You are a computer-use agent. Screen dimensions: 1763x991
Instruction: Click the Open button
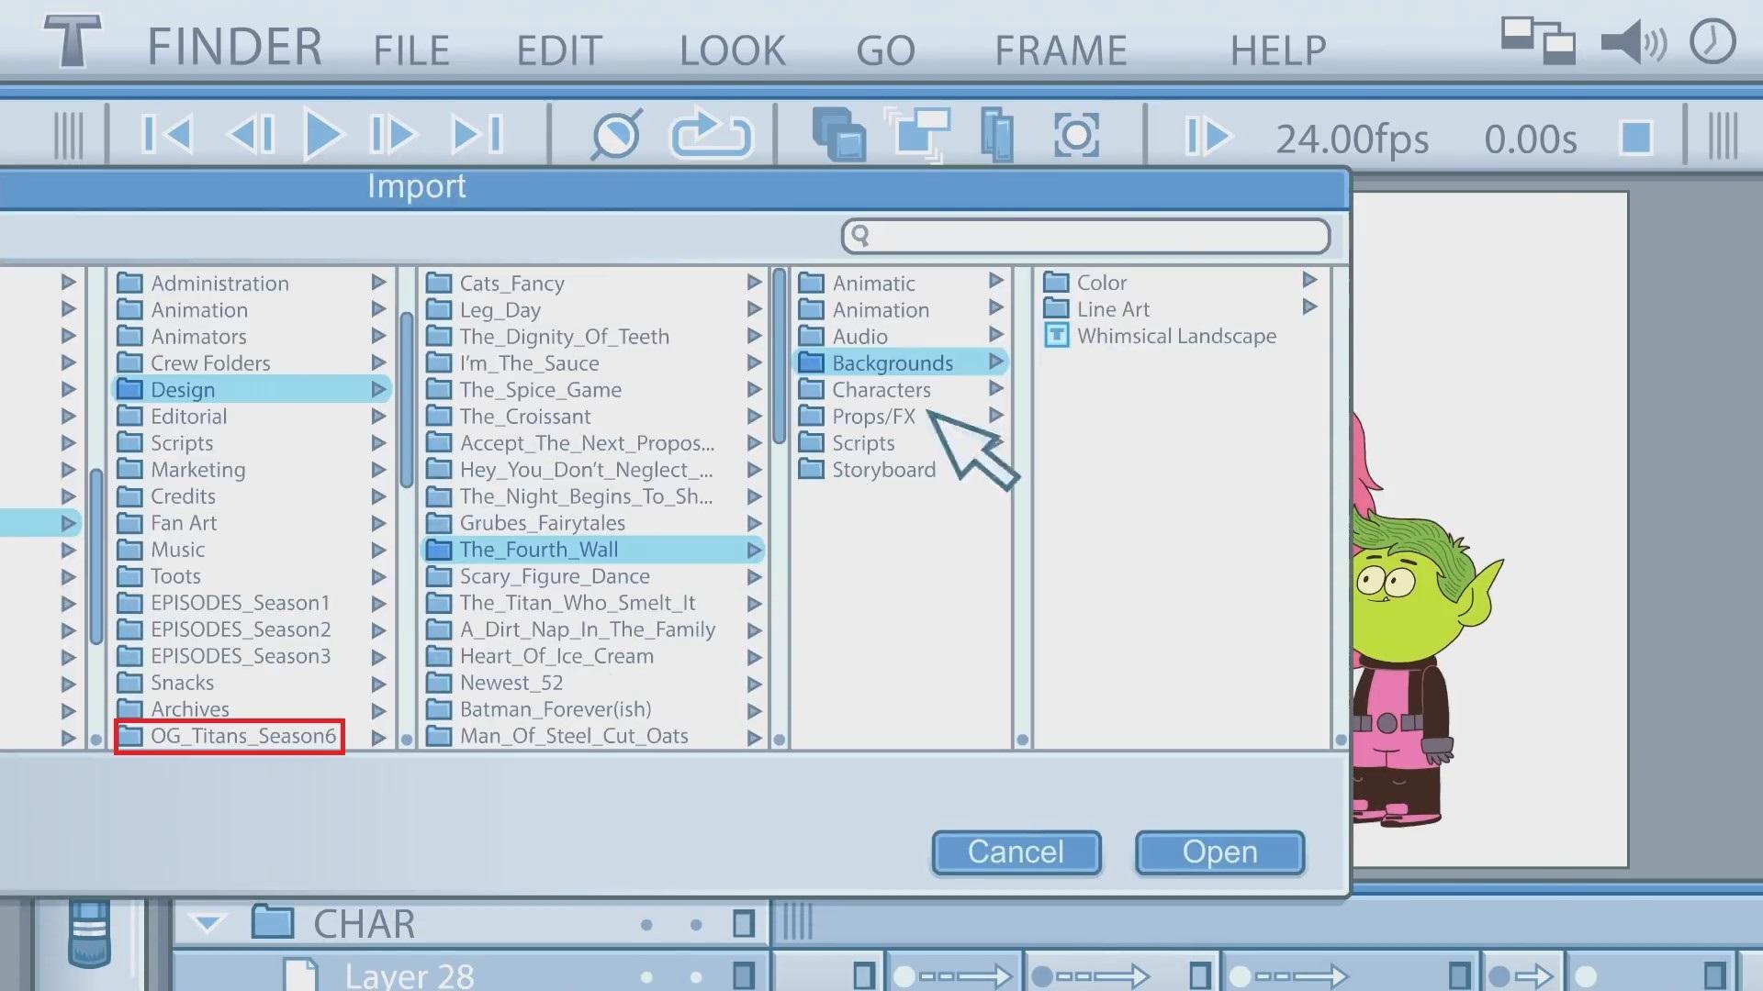pyautogui.click(x=1220, y=852)
